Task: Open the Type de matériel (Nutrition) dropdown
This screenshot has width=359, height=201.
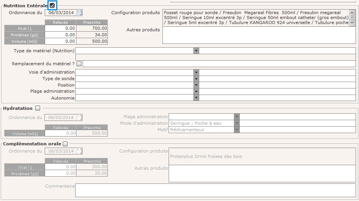Action: pyautogui.click(x=196, y=51)
